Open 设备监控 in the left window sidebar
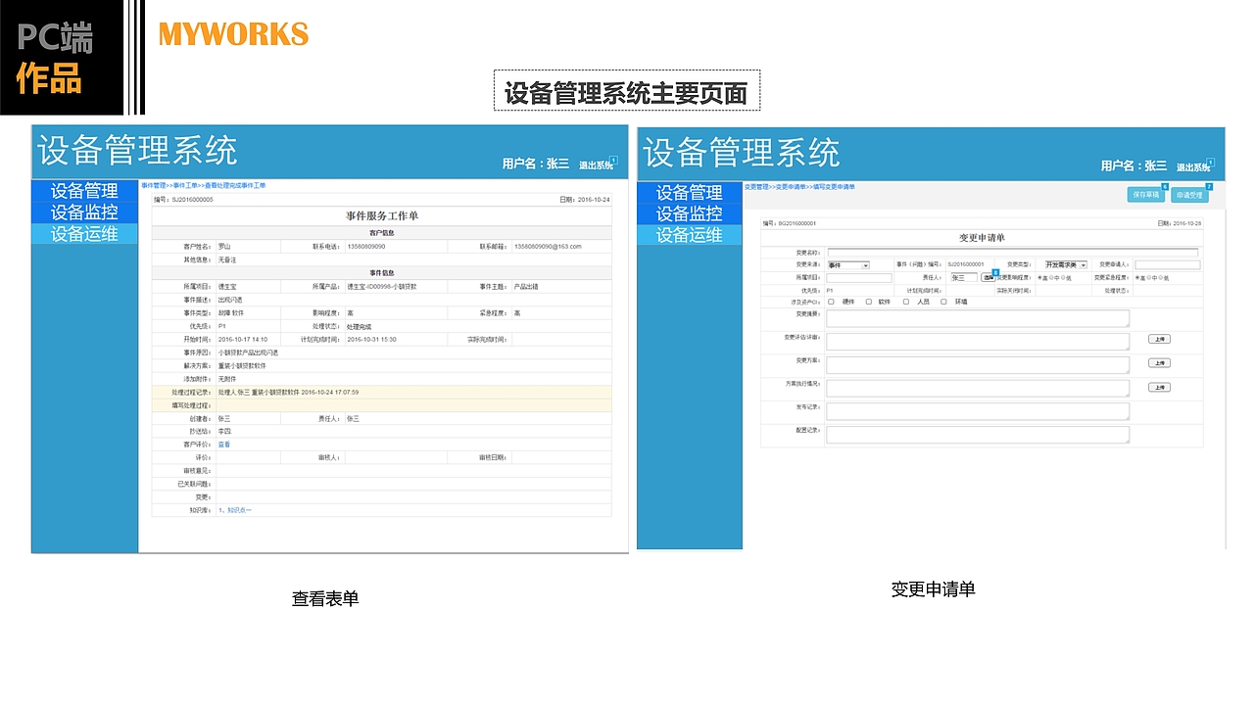Screen dimensions: 1254x705 point(84,212)
